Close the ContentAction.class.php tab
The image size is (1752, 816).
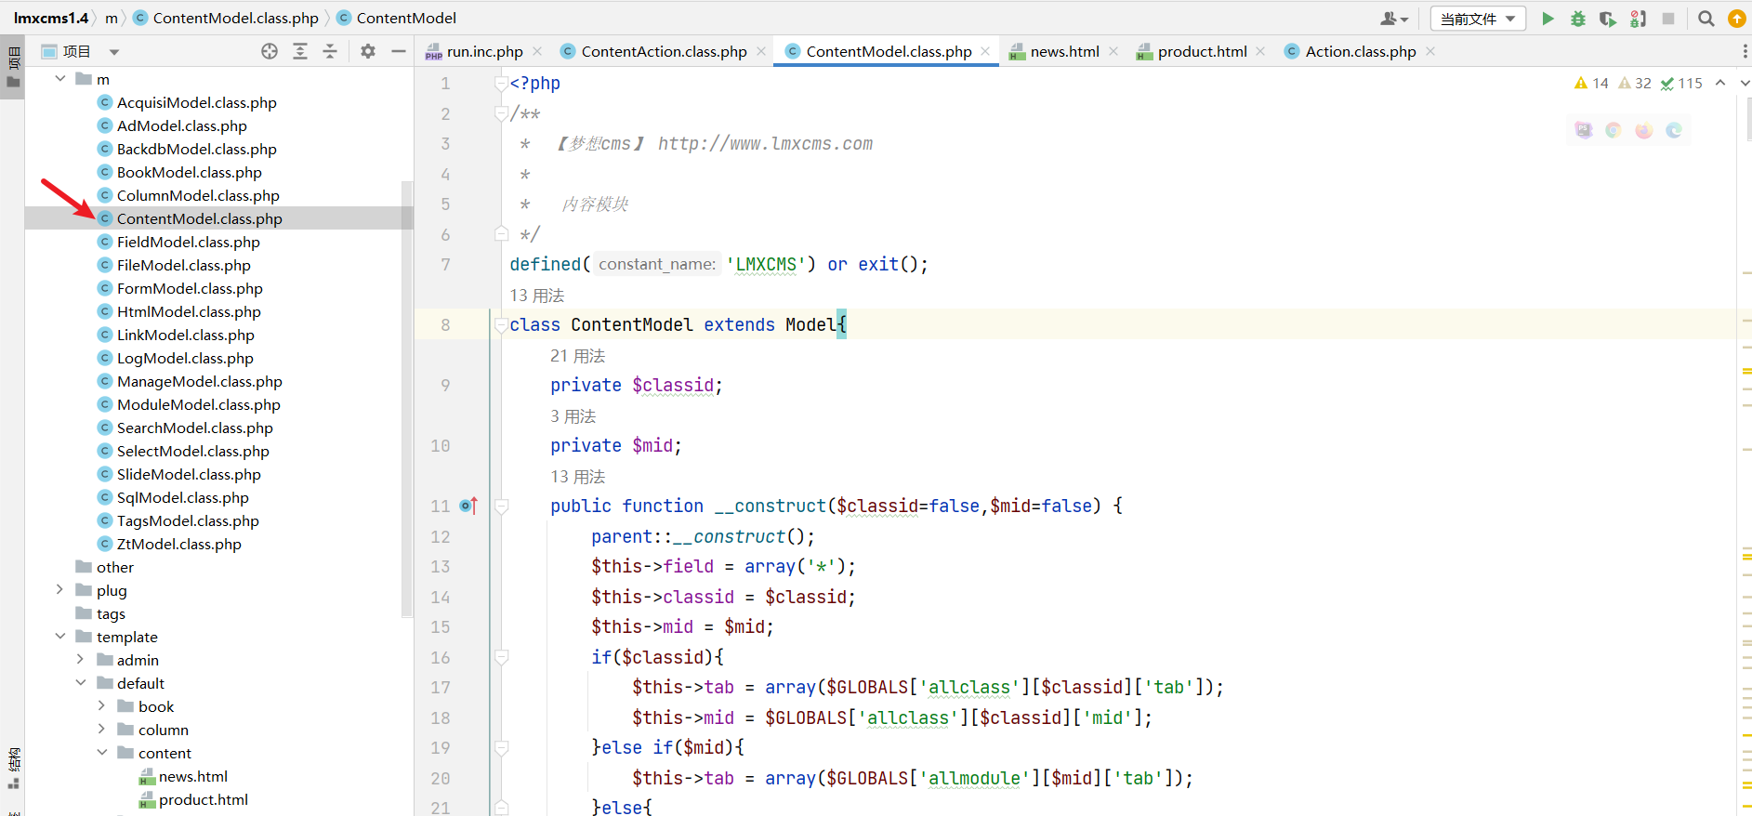(x=761, y=51)
